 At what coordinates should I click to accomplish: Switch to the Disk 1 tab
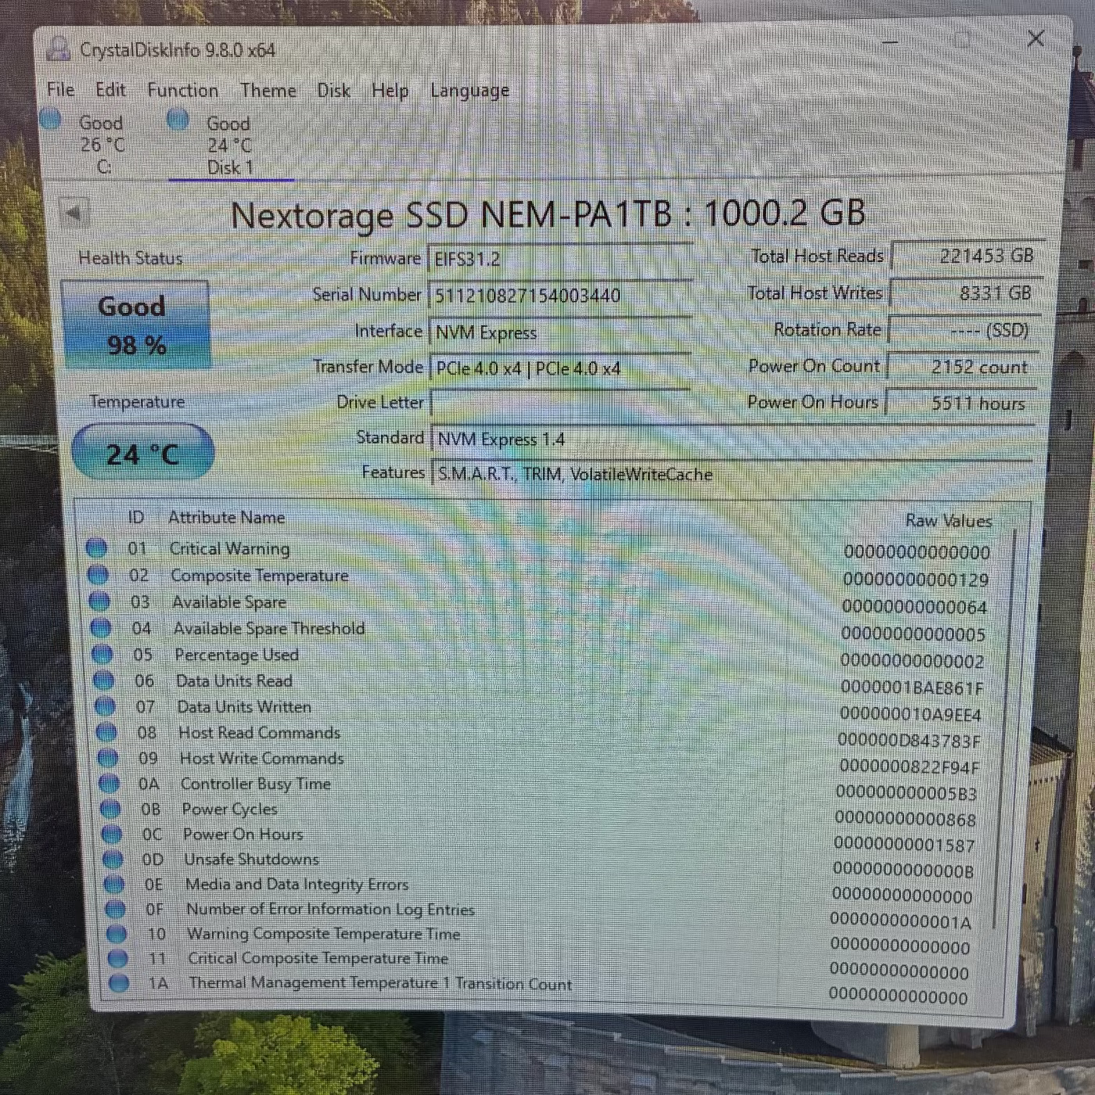229,145
